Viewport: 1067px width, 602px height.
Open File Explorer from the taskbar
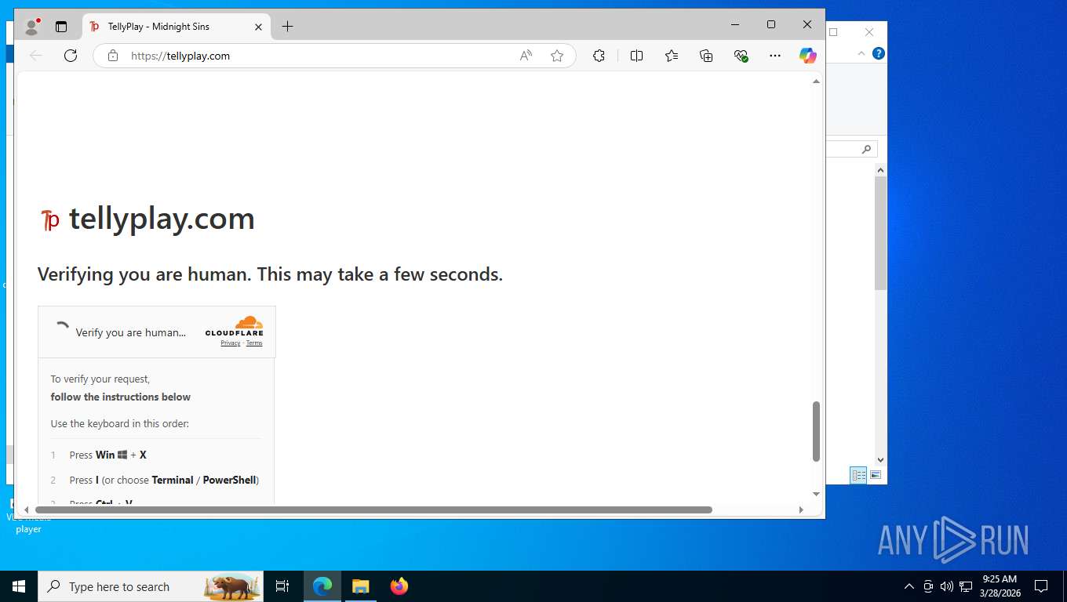click(x=360, y=586)
